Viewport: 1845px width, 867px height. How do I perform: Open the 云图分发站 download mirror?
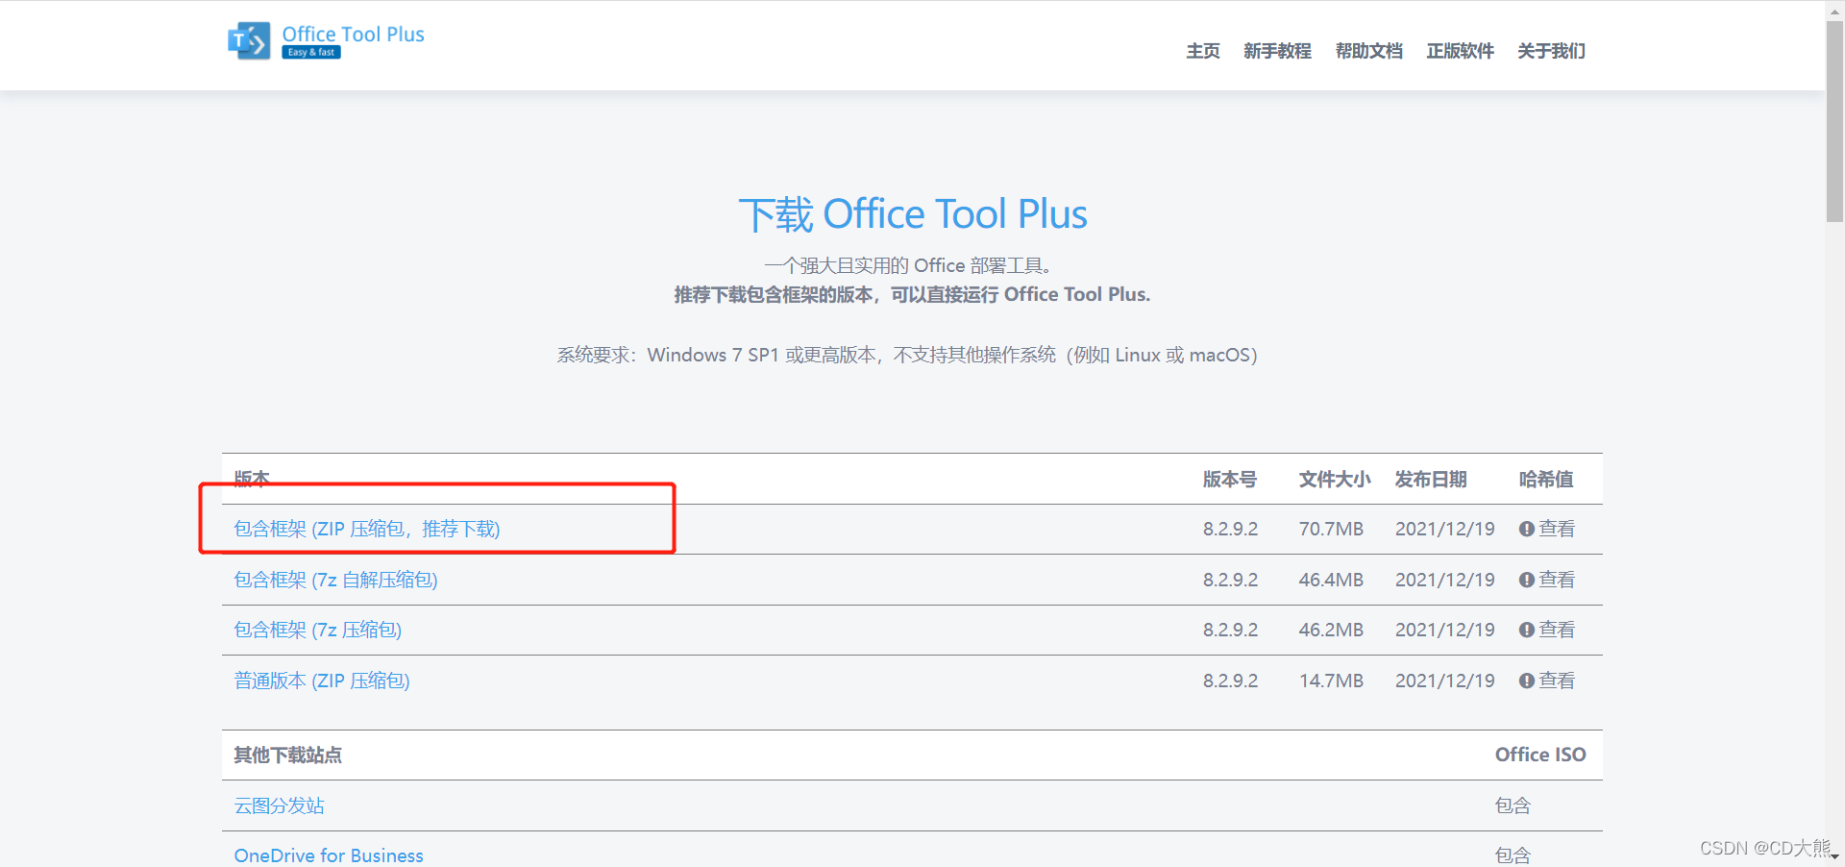coord(279,805)
